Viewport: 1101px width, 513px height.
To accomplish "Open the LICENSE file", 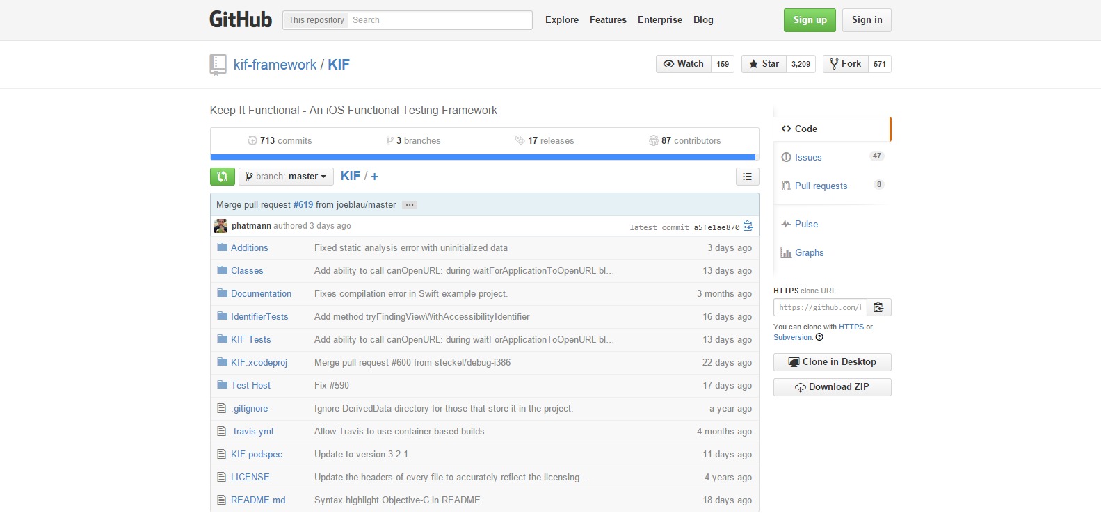I will pyautogui.click(x=250, y=477).
